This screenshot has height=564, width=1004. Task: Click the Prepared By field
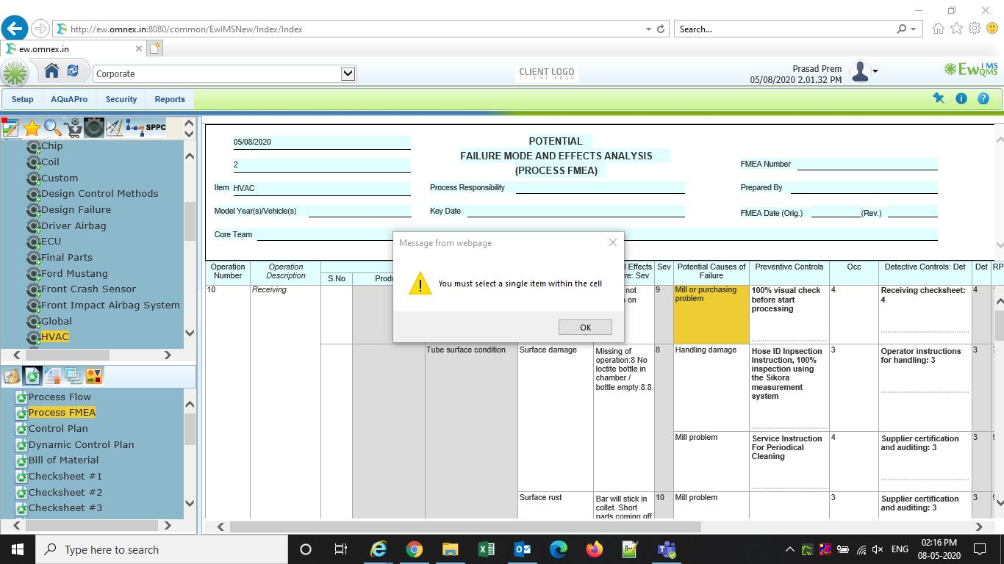[864, 187]
